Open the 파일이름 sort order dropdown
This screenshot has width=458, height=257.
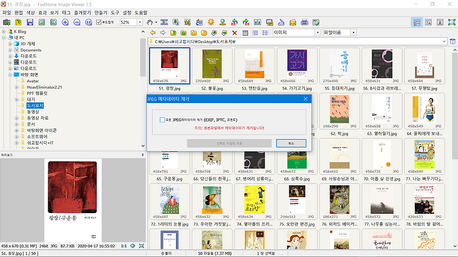[x=354, y=32]
